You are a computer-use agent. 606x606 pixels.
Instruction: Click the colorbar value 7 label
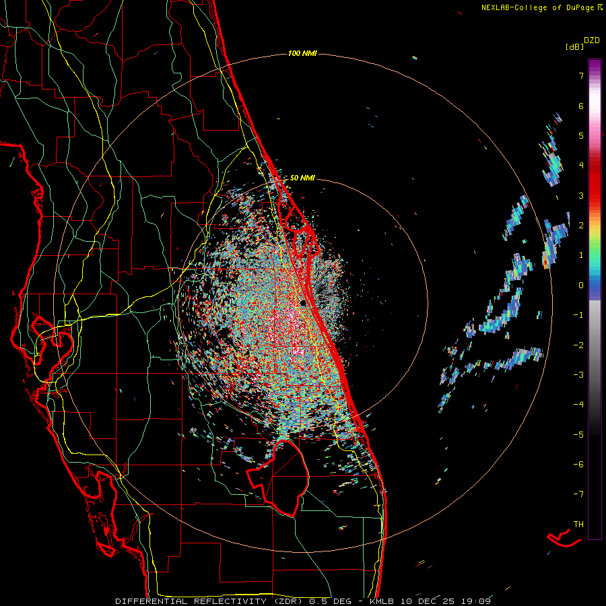pos(581,75)
